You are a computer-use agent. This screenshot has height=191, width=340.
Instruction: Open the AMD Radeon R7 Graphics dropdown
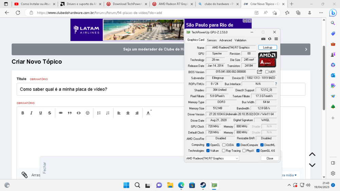point(212,158)
